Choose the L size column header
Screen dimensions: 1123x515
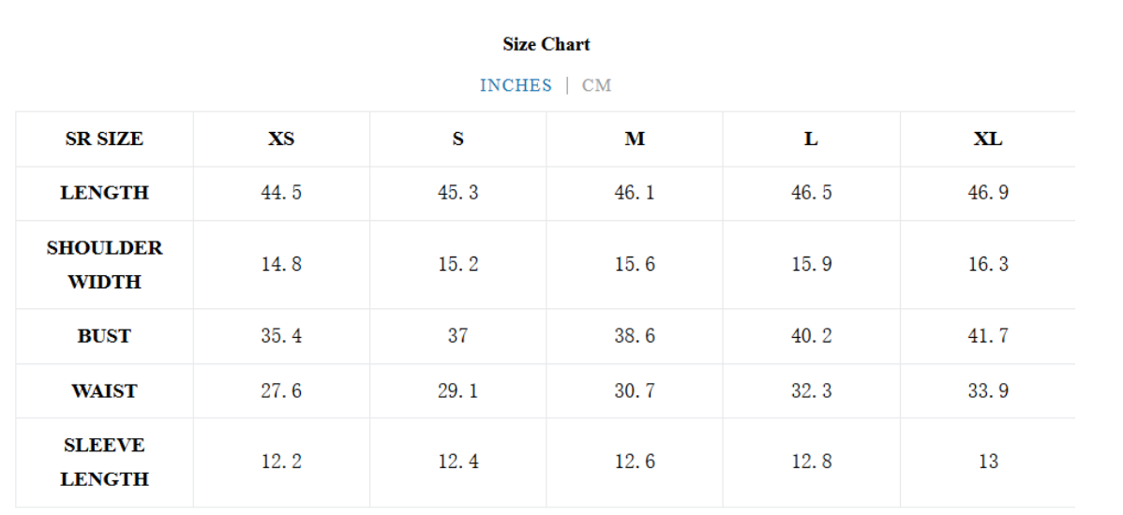(x=812, y=139)
